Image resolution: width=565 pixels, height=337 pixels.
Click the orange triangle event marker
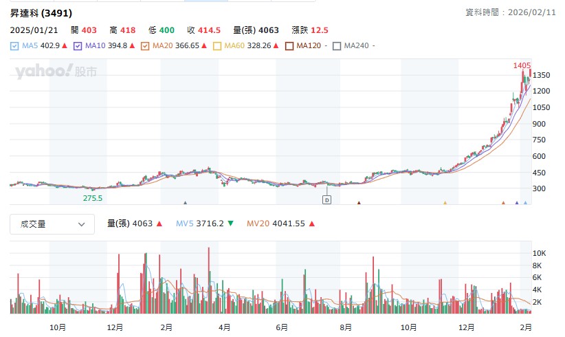click(x=503, y=203)
